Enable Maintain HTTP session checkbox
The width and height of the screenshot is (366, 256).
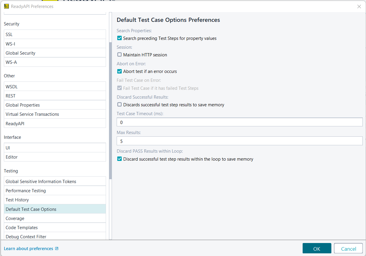[120, 55]
